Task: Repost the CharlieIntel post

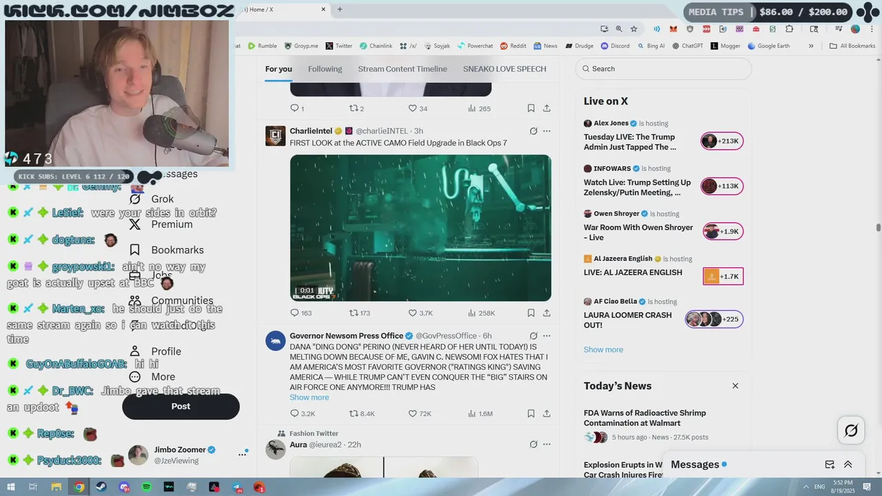Action: 360,313
